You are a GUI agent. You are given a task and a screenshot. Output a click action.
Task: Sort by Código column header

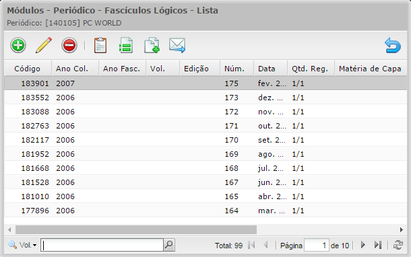click(x=28, y=69)
